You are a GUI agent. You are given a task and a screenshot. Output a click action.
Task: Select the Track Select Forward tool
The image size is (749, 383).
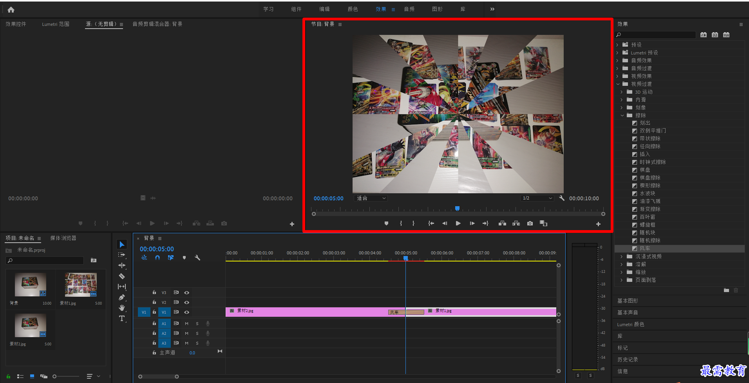[x=122, y=255]
